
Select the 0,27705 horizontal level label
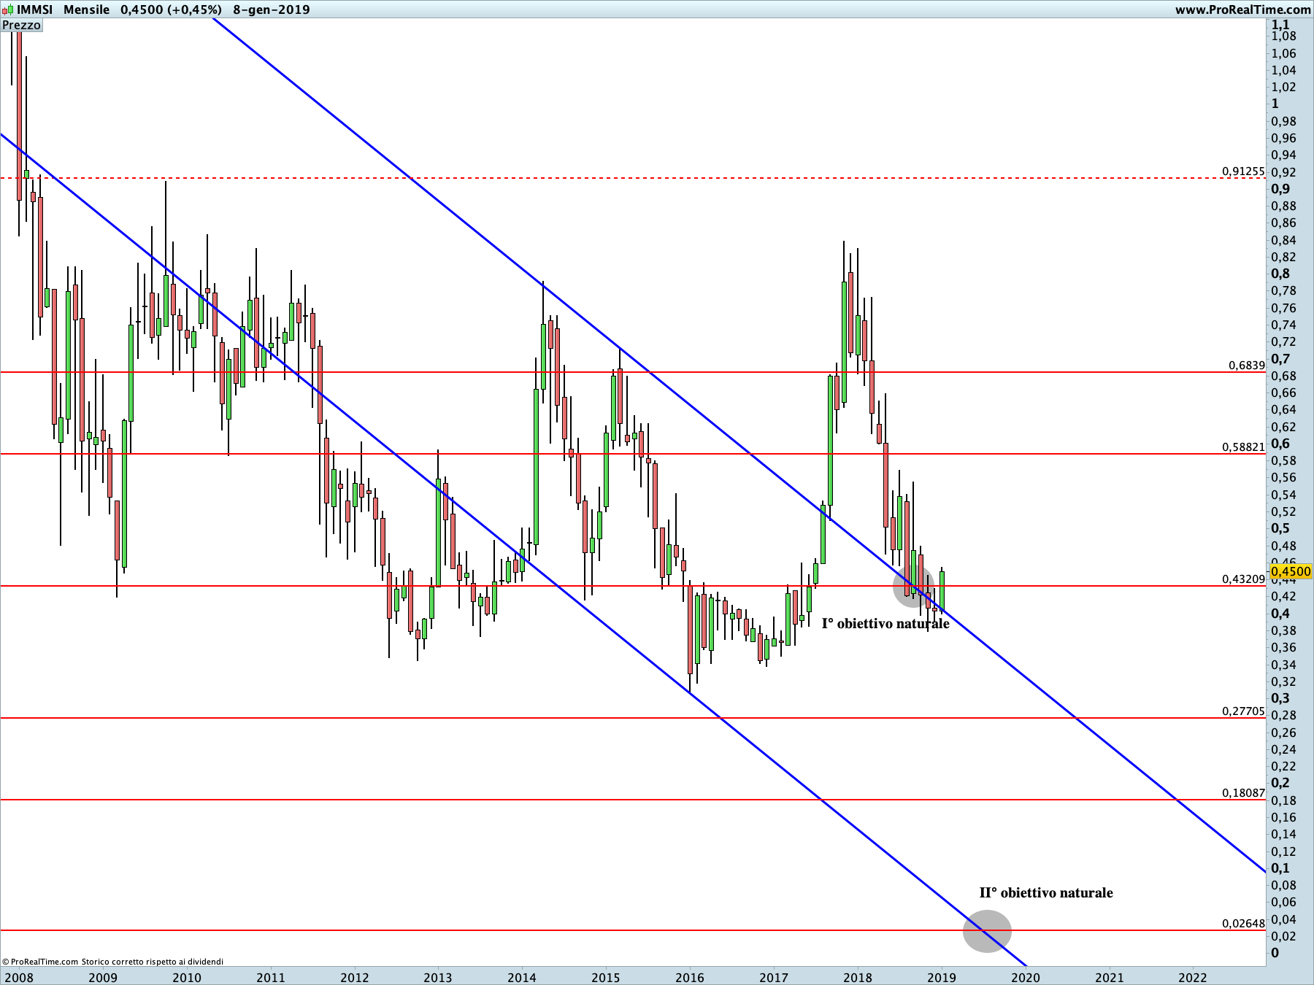(1243, 711)
